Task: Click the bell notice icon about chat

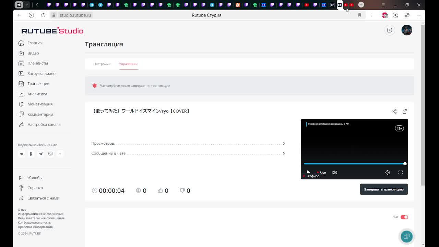Action: point(95,85)
